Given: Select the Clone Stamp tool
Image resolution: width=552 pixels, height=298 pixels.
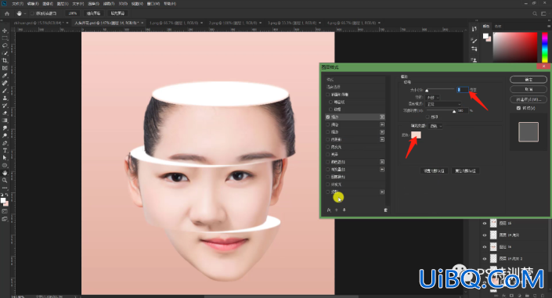Looking at the screenshot, I should point(5,99).
